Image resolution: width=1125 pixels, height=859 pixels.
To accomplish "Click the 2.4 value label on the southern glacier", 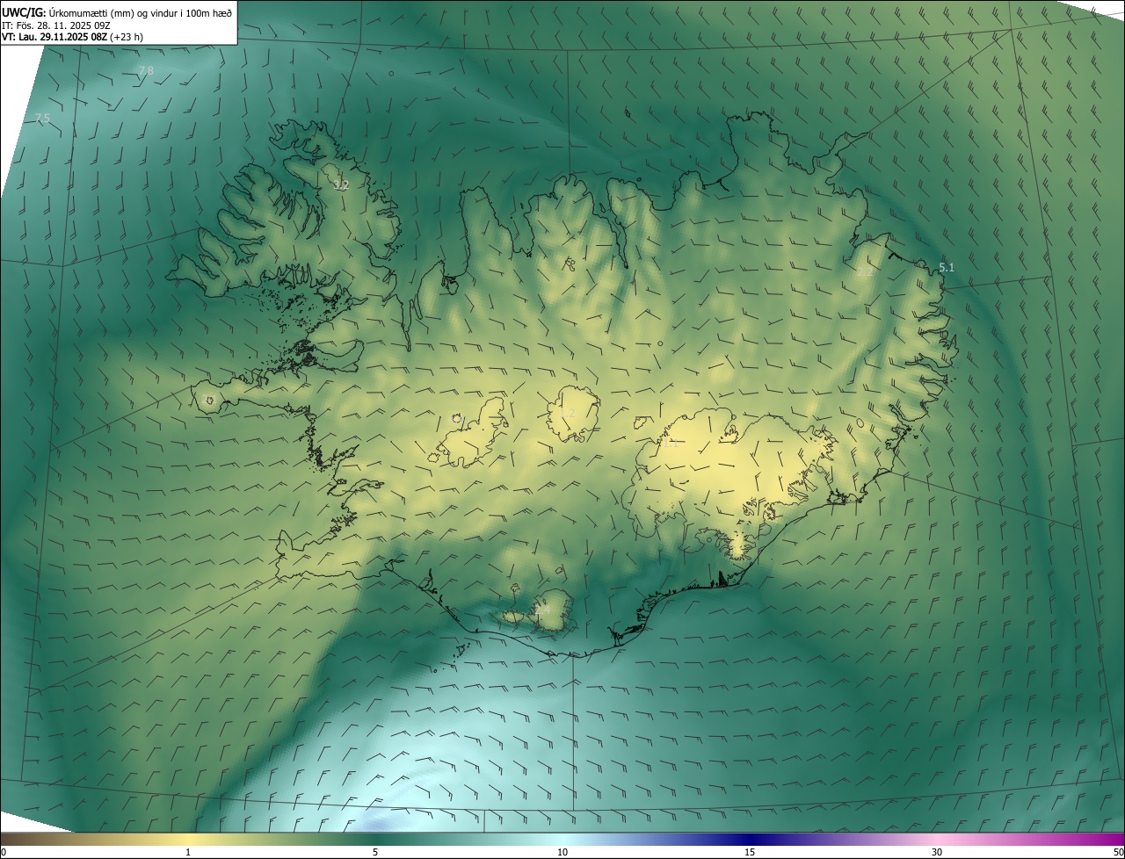I will point(542,609).
